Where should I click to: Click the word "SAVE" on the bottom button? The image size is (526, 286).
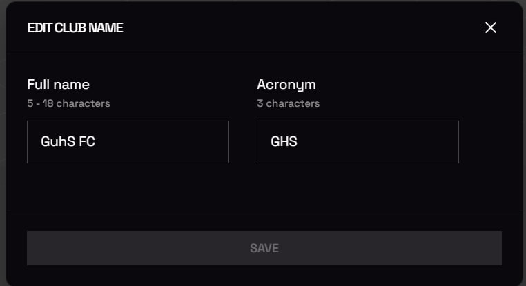click(264, 248)
